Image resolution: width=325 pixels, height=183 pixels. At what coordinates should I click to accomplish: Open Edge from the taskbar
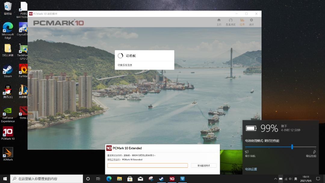109,179
